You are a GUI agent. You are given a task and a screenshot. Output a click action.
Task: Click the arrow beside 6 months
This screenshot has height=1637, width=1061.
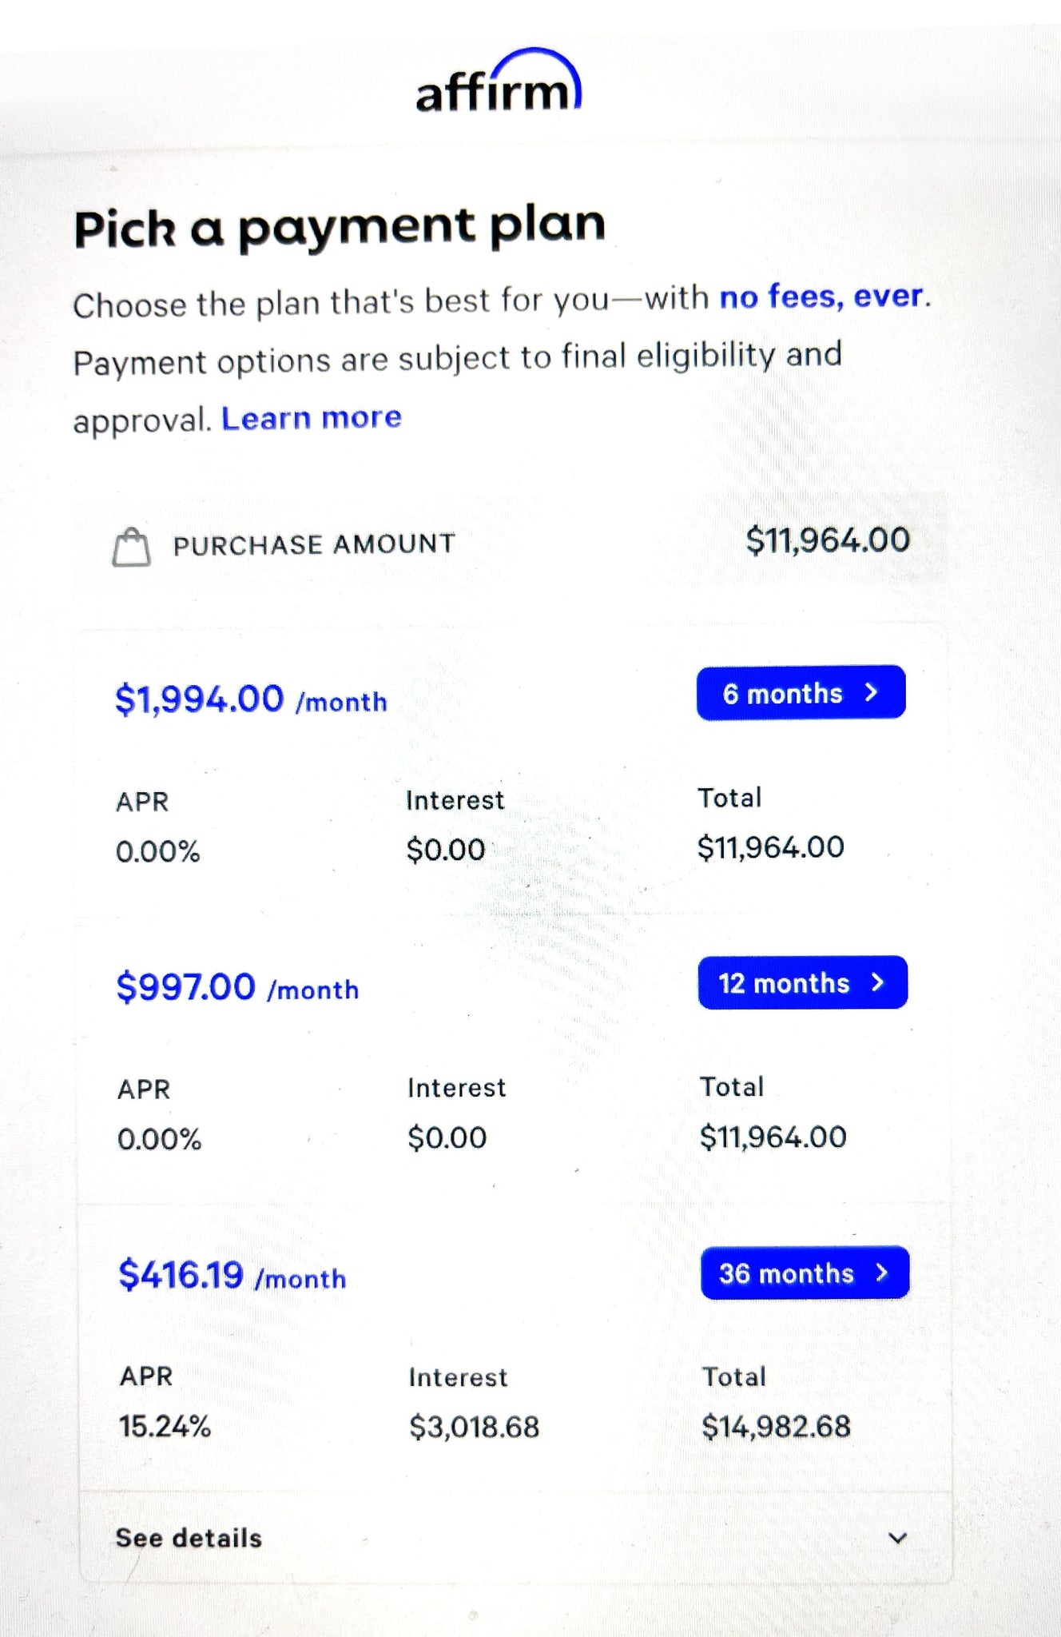[872, 692]
